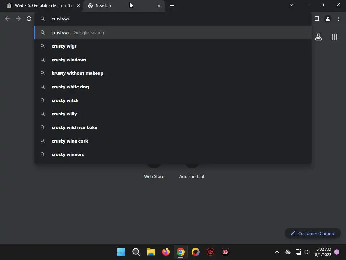Open network status tray icon
The width and height of the screenshot is (346, 260).
298,252
